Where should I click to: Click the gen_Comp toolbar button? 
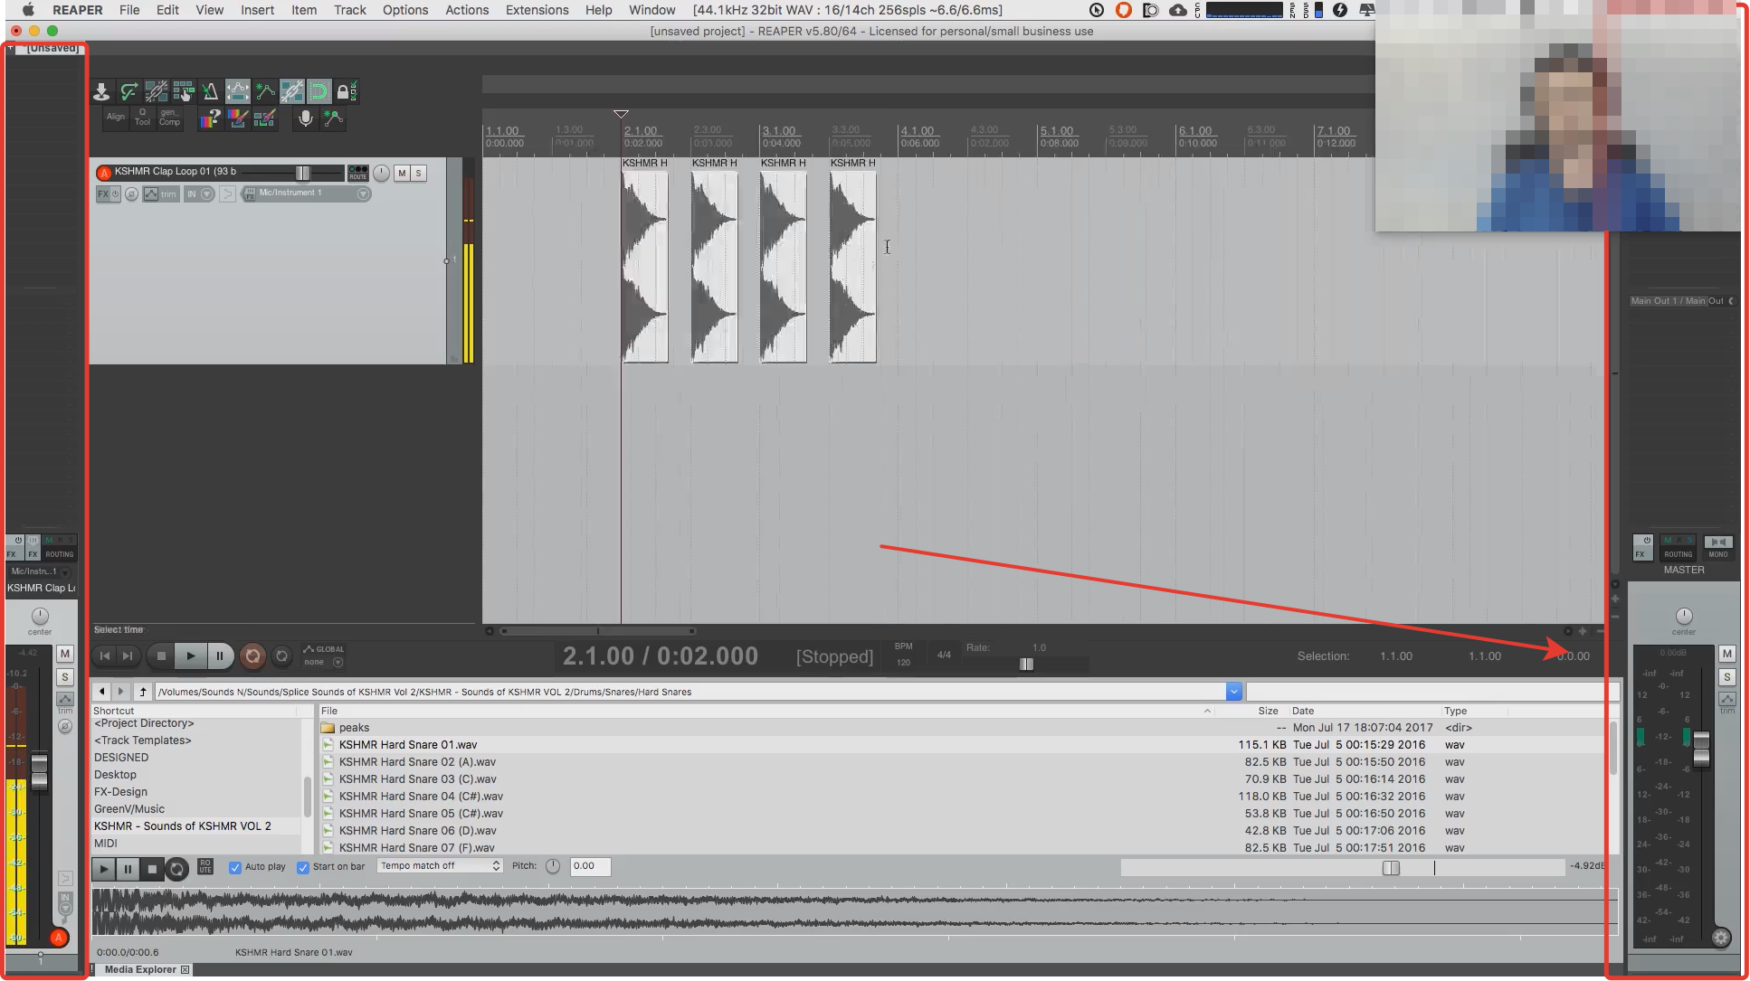pyautogui.click(x=169, y=118)
